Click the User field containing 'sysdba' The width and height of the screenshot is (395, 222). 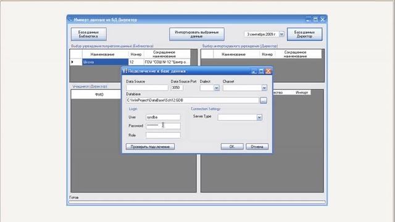point(163,117)
